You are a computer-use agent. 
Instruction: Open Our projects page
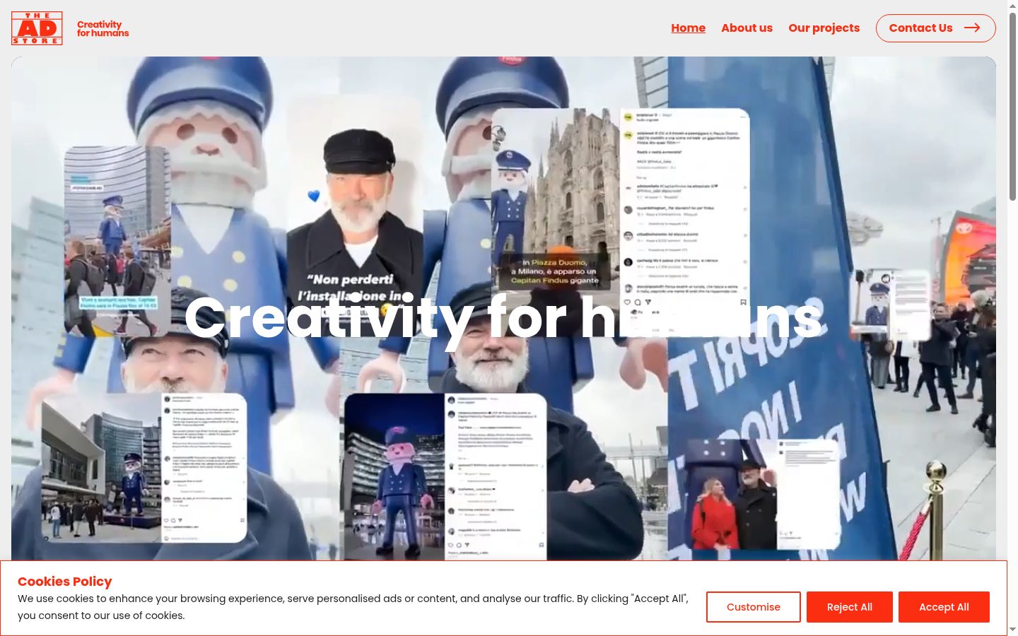[x=824, y=28]
